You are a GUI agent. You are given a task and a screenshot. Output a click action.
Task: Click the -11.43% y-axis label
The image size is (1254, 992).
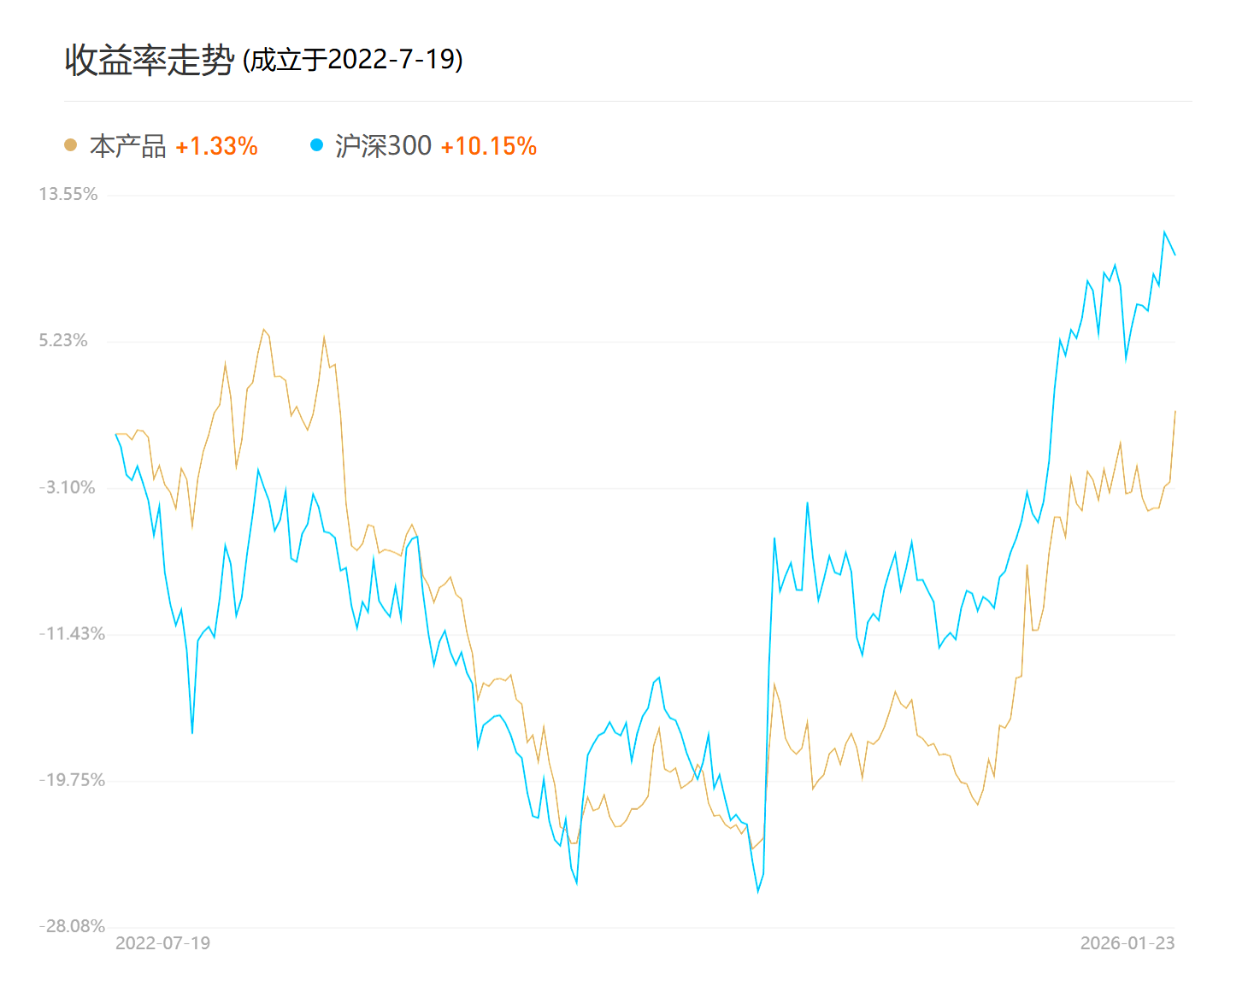pyautogui.click(x=72, y=633)
